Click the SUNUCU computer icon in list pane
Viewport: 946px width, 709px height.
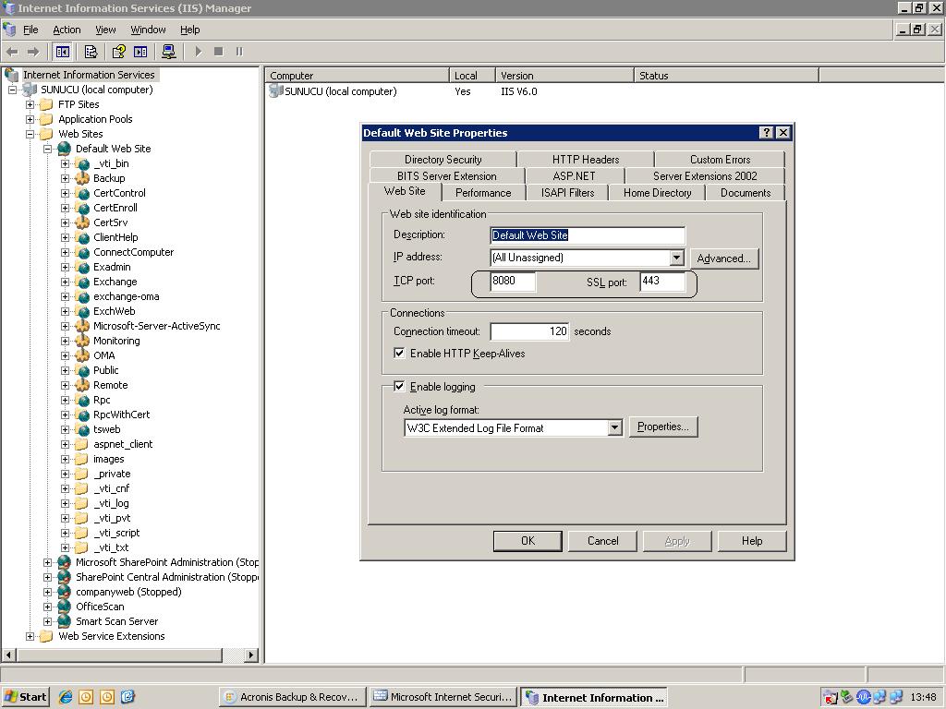(275, 91)
